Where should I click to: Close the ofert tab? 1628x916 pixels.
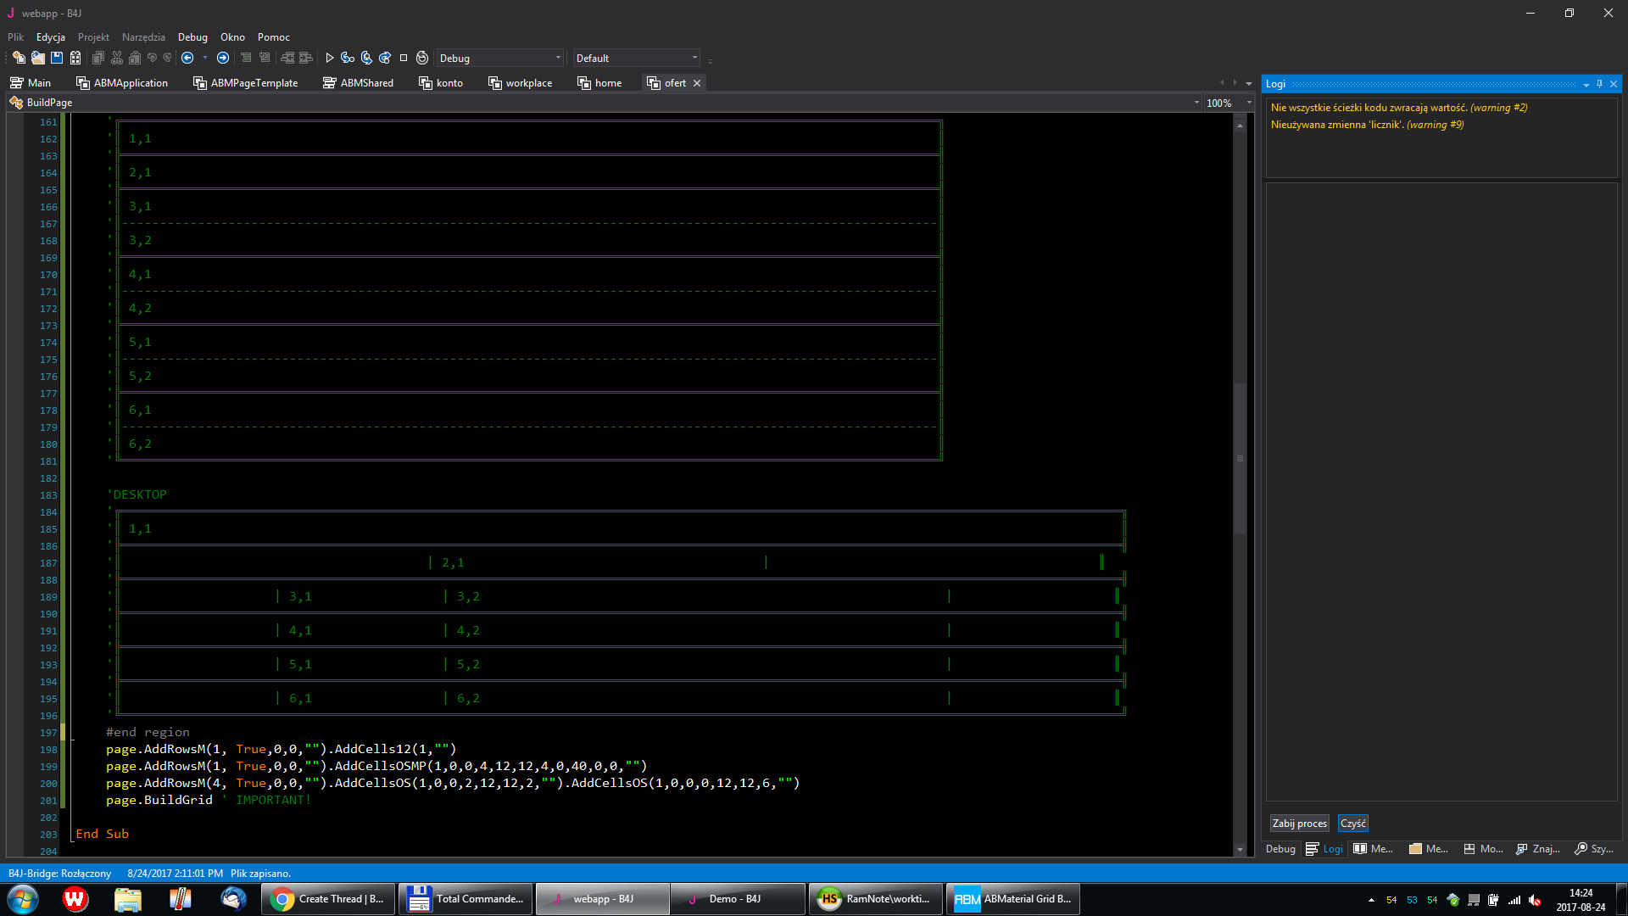(697, 83)
